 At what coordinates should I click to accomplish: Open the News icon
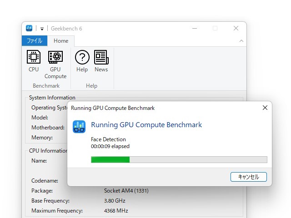(x=101, y=61)
